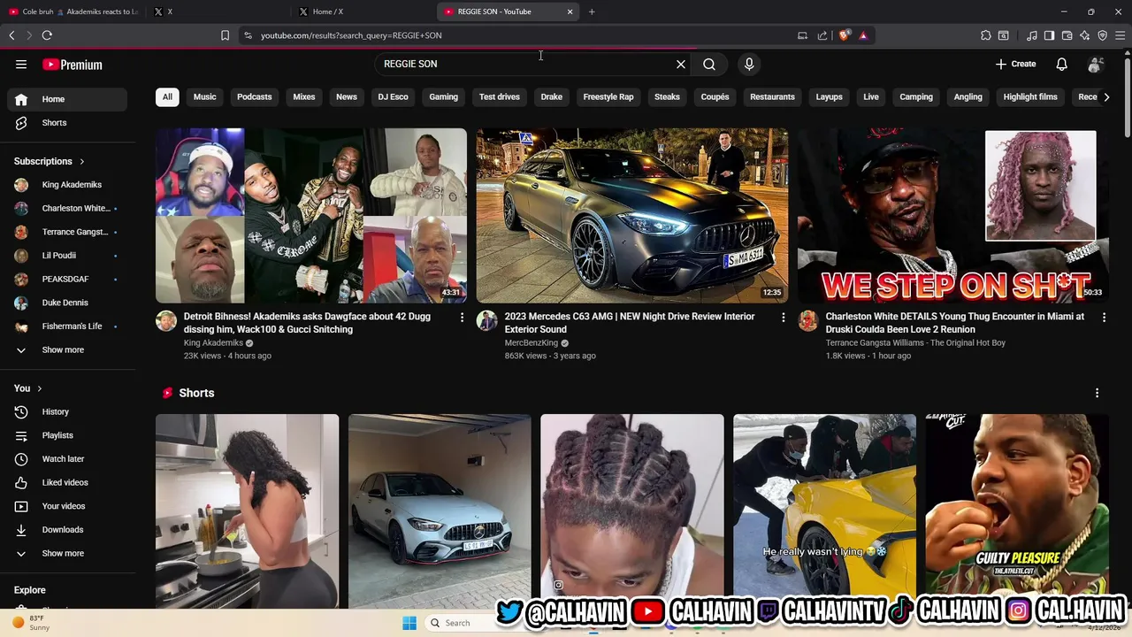Open Home in the sidebar

tap(67, 99)
